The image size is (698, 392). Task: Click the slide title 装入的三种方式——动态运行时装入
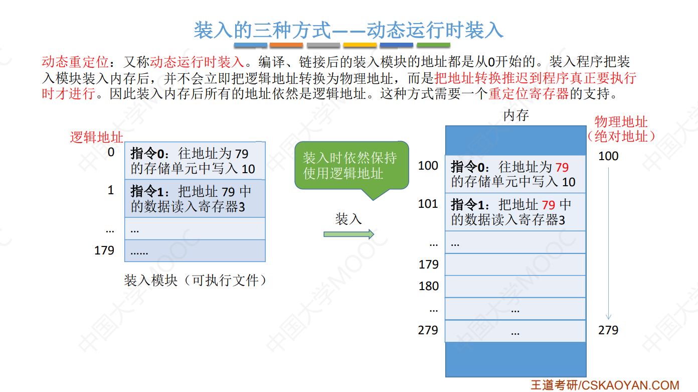(x=348, y=30)
